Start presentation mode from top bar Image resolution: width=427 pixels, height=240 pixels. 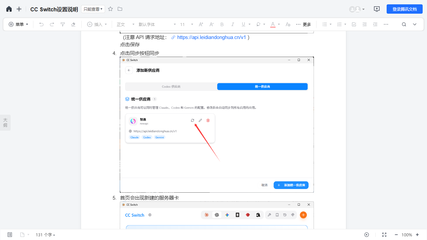(x=377, y=9)
